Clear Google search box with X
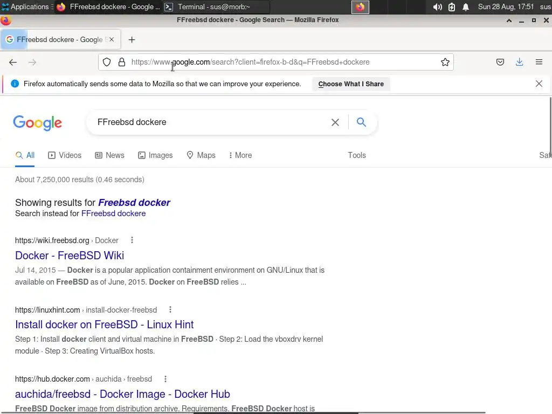 coord(335,122)
